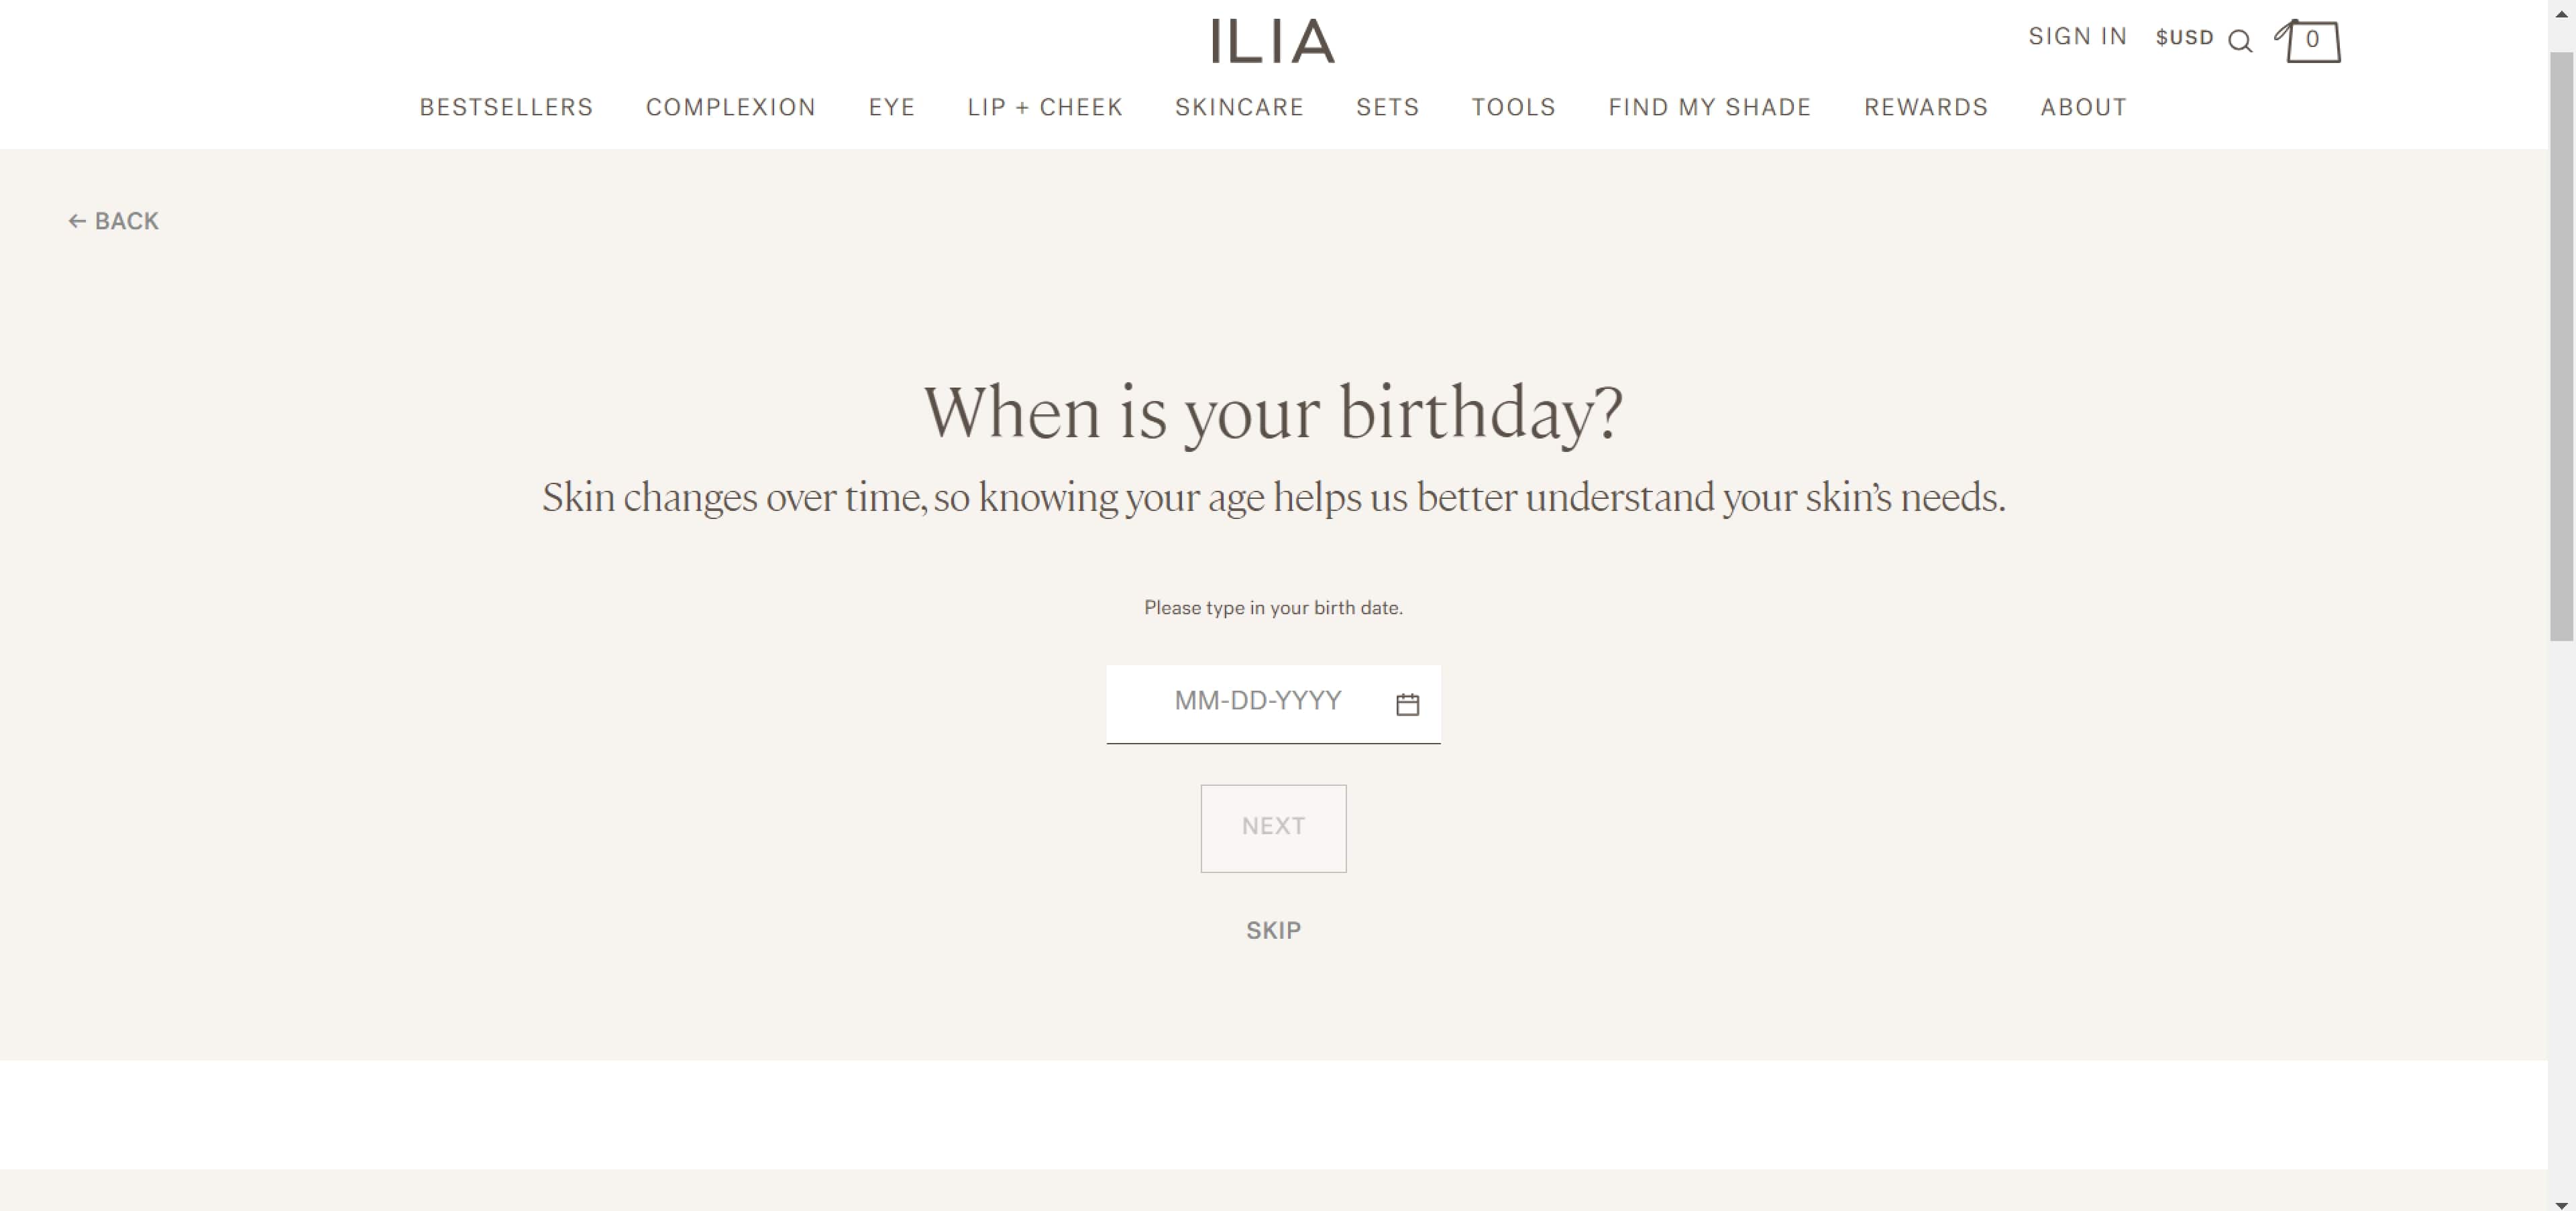This screenshot has width=2576, height=1211.
Task: Click the NEXT button
Action: click(x=1273, y=827)
